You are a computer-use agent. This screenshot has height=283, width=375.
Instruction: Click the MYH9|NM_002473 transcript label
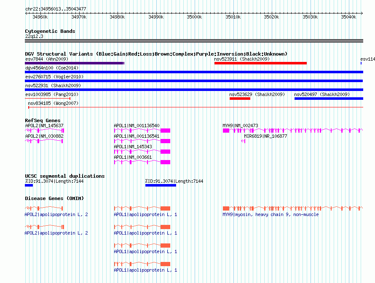(240, 125)
